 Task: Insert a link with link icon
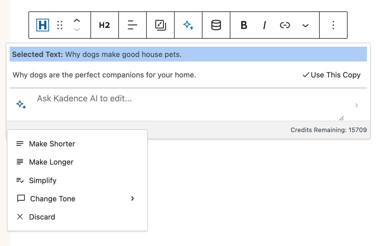285,25
